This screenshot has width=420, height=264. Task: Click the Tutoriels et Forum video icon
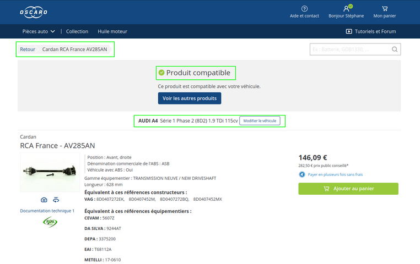point(349,31)
